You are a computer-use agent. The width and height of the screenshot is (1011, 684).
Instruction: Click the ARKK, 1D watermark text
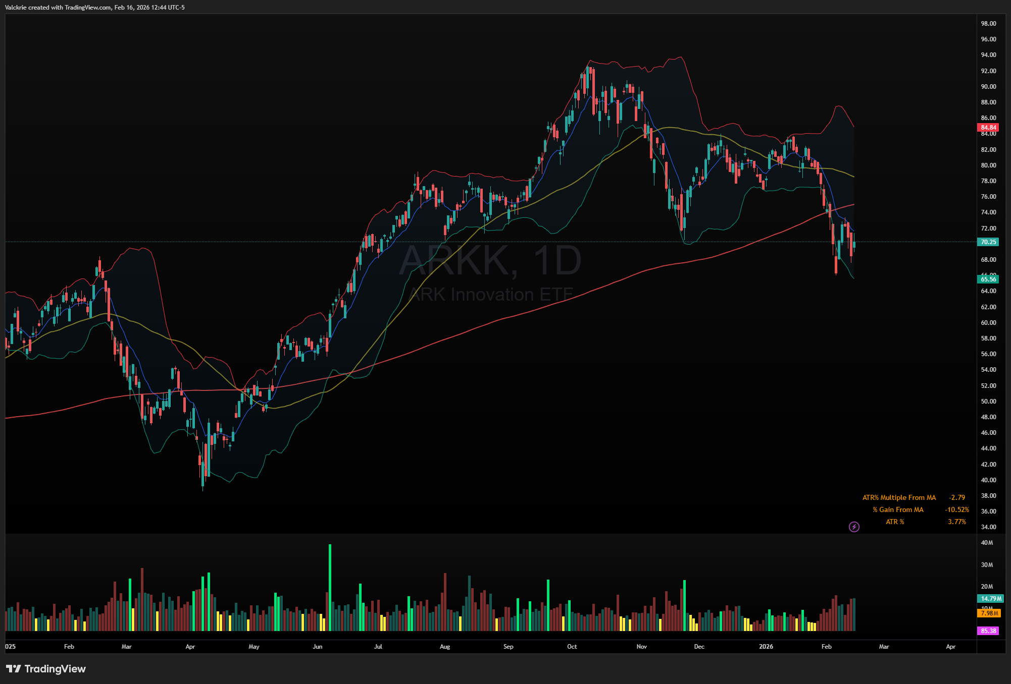490,261
